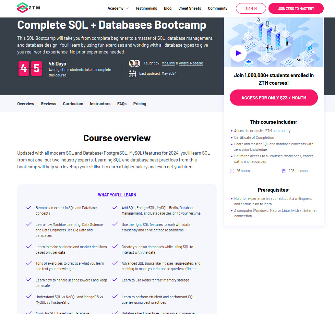The height and width of the screenshot is (314, 335).
Task: Click the checkmark beside Learn how to handle passwords
Action: tap(29, 280)
